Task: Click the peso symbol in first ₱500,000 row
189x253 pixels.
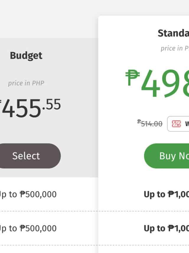Action: point(23,194)
